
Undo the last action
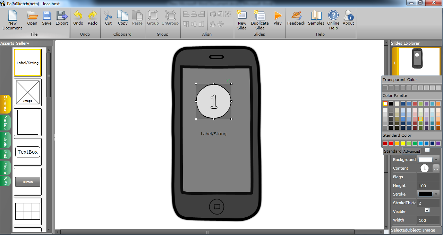pos(78,18)
